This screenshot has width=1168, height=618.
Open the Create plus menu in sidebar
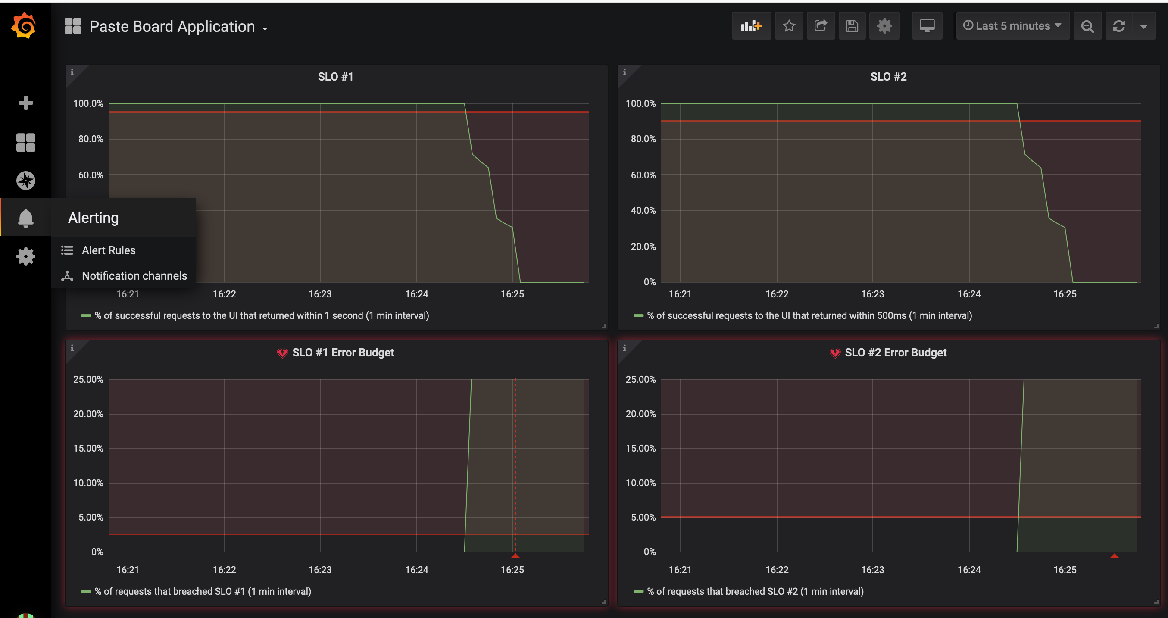25,103
